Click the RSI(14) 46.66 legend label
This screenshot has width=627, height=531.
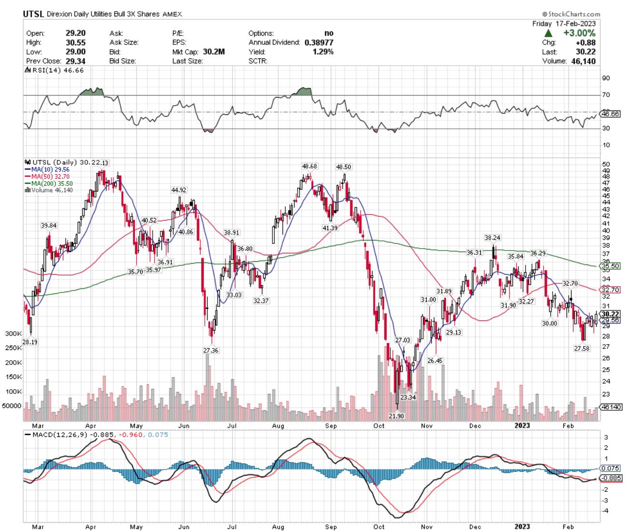click(54, 70)
